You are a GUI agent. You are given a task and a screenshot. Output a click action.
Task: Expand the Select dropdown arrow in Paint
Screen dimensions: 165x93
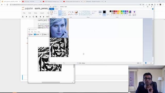pyautogui.click(x=60, y=15)
